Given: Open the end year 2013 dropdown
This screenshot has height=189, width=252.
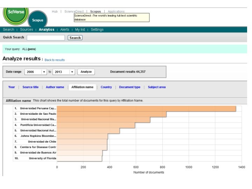Looking at the screenshot, I should [x=64, y=72].
